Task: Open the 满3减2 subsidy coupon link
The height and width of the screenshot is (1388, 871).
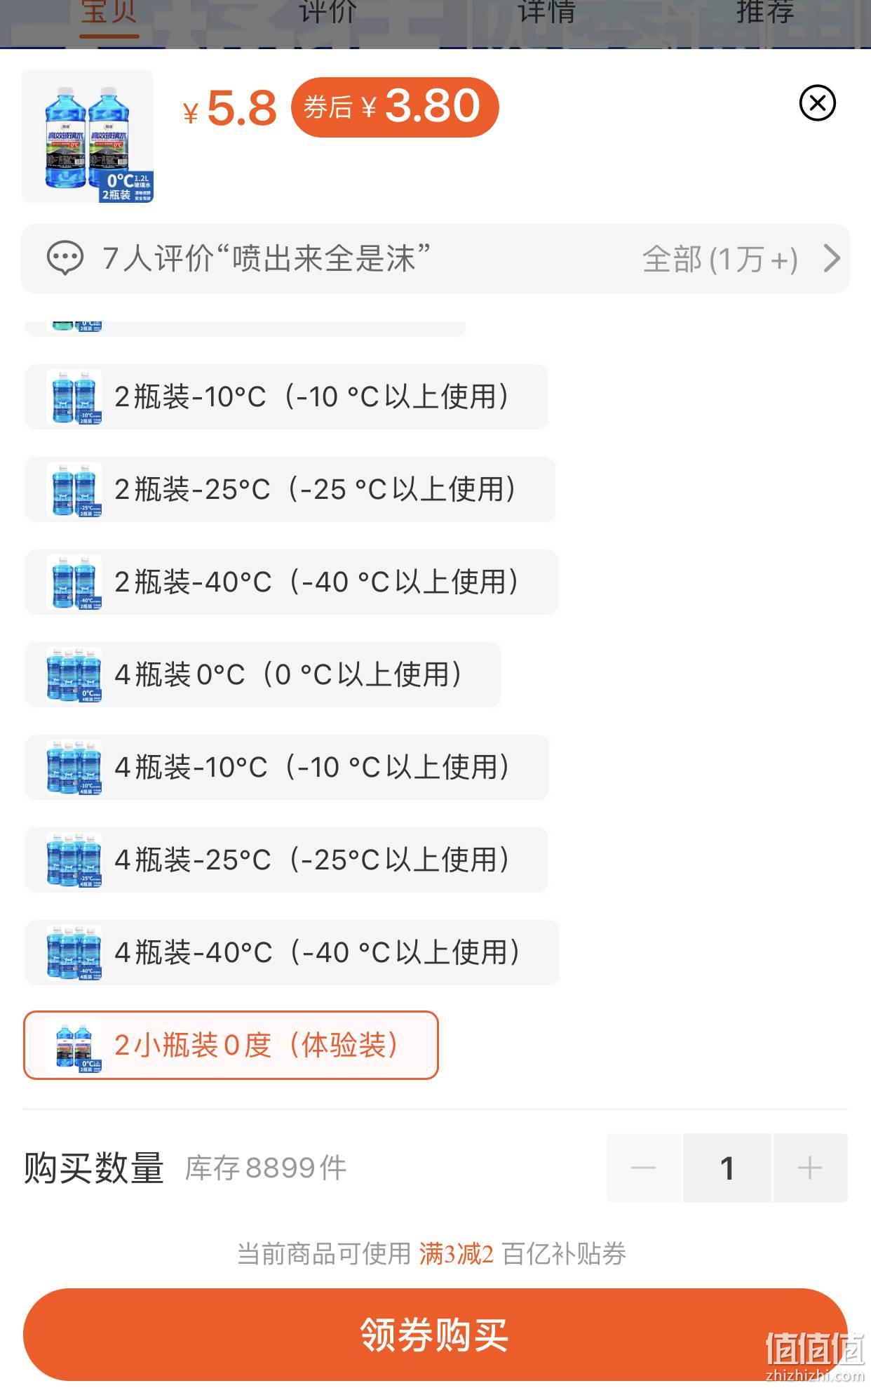Action: (457, 1253)
